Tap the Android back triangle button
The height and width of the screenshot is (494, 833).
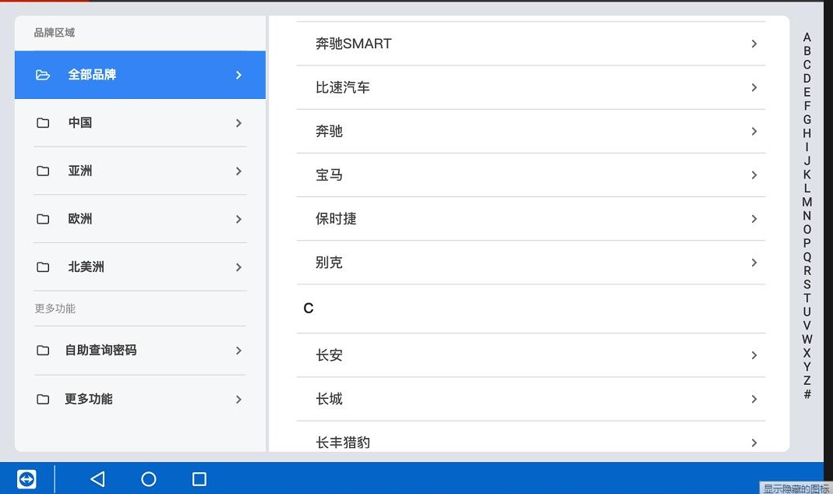point(97,479)
